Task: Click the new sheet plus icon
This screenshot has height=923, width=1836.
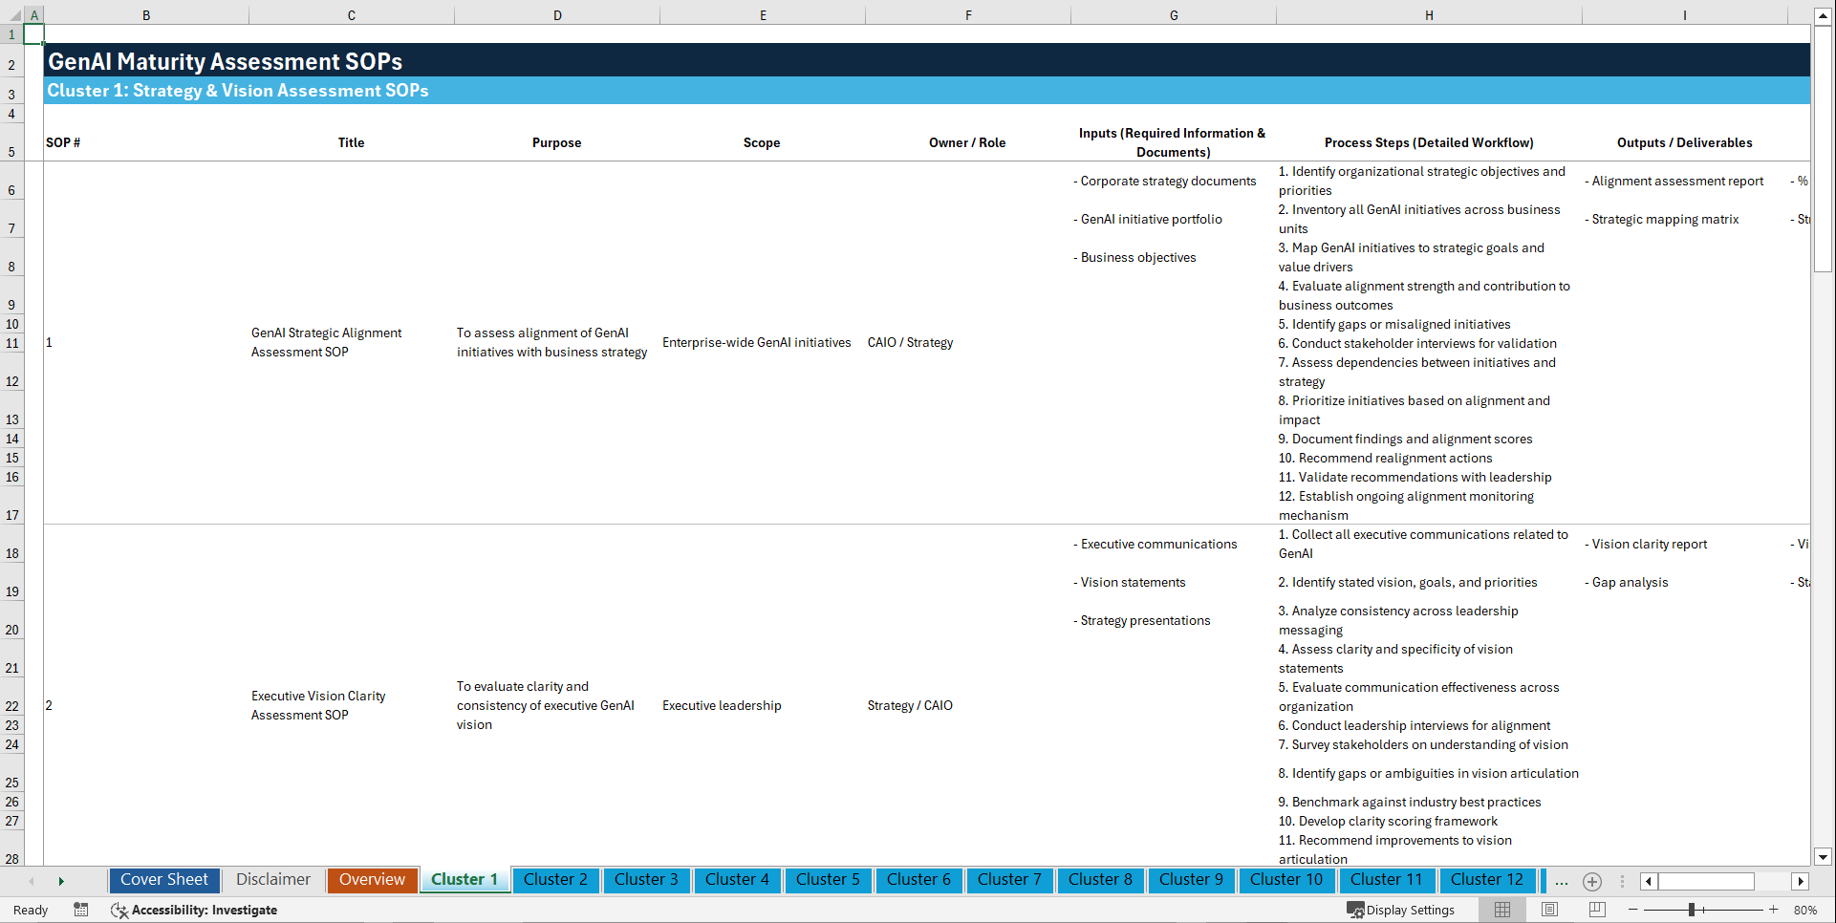Action: pos(1591,882)
